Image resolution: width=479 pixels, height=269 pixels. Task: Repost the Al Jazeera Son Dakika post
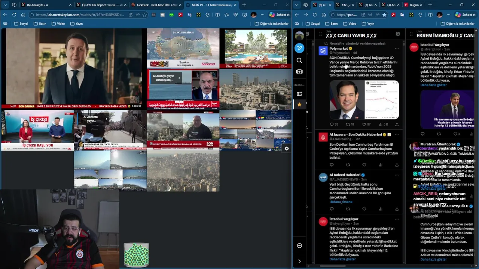[348, 165]
